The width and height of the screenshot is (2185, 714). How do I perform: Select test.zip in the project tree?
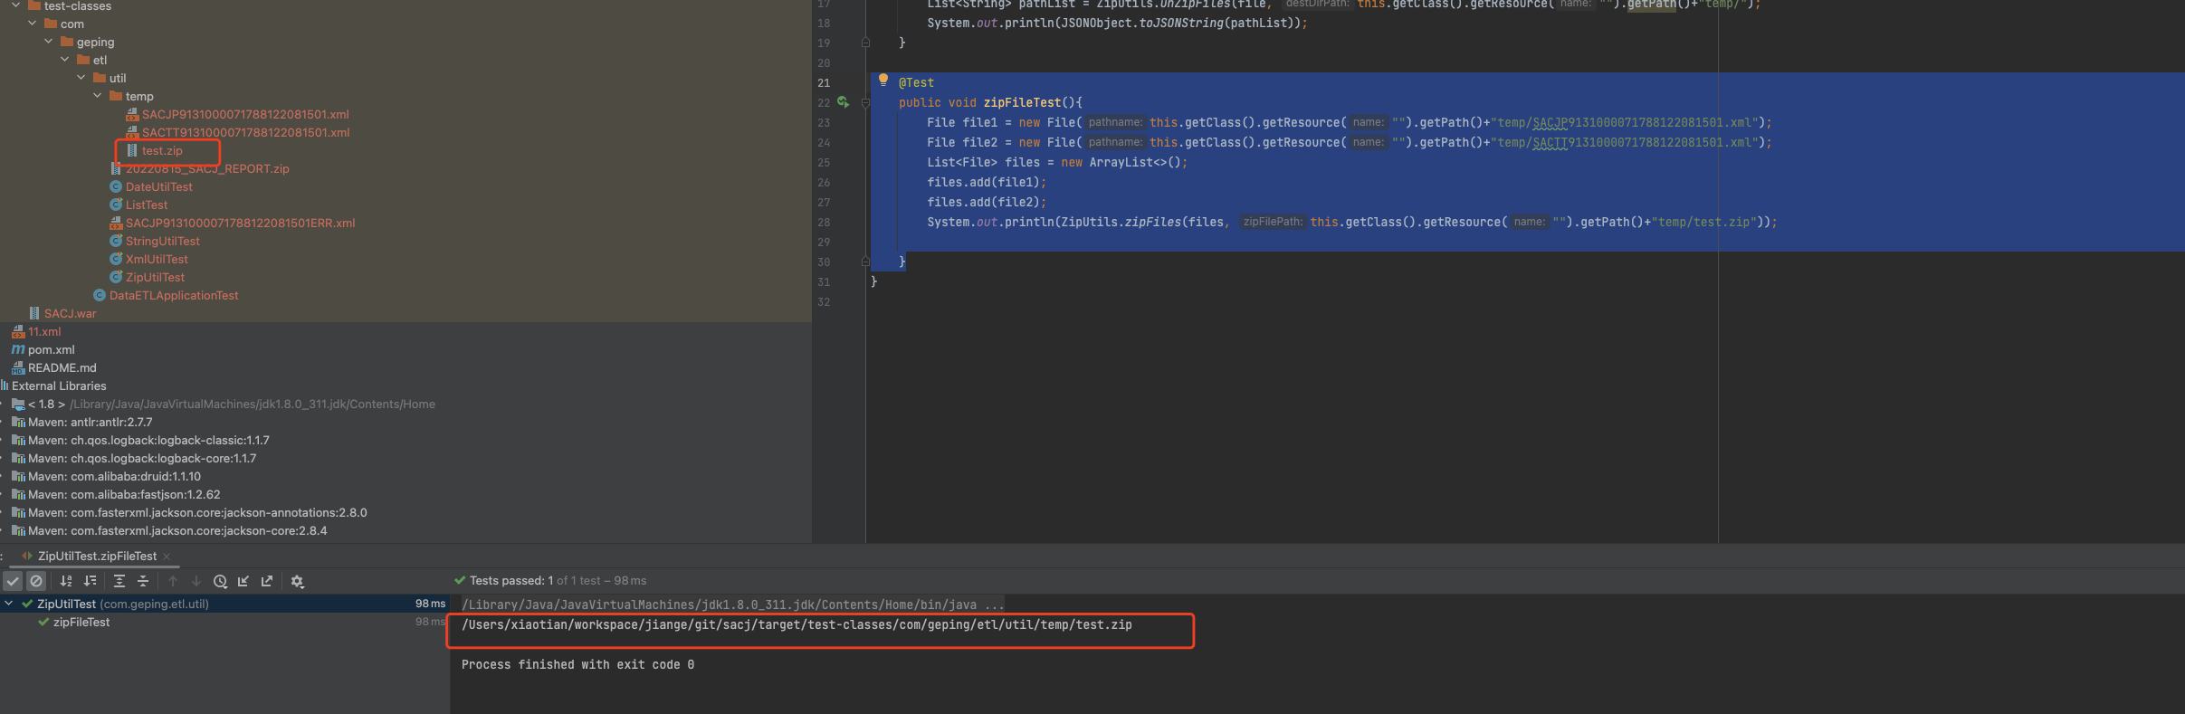[162, 151]
